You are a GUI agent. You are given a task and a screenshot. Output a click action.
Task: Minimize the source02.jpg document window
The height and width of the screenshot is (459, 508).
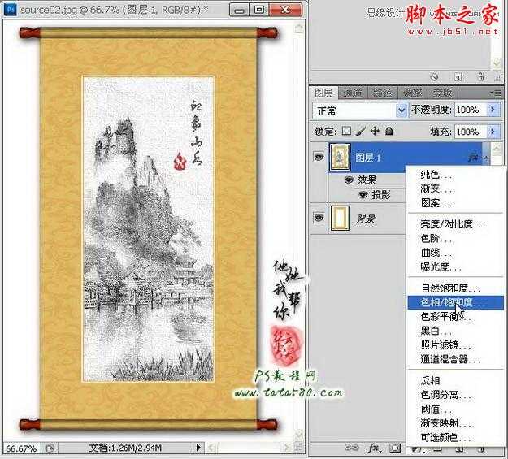point(239,10)
